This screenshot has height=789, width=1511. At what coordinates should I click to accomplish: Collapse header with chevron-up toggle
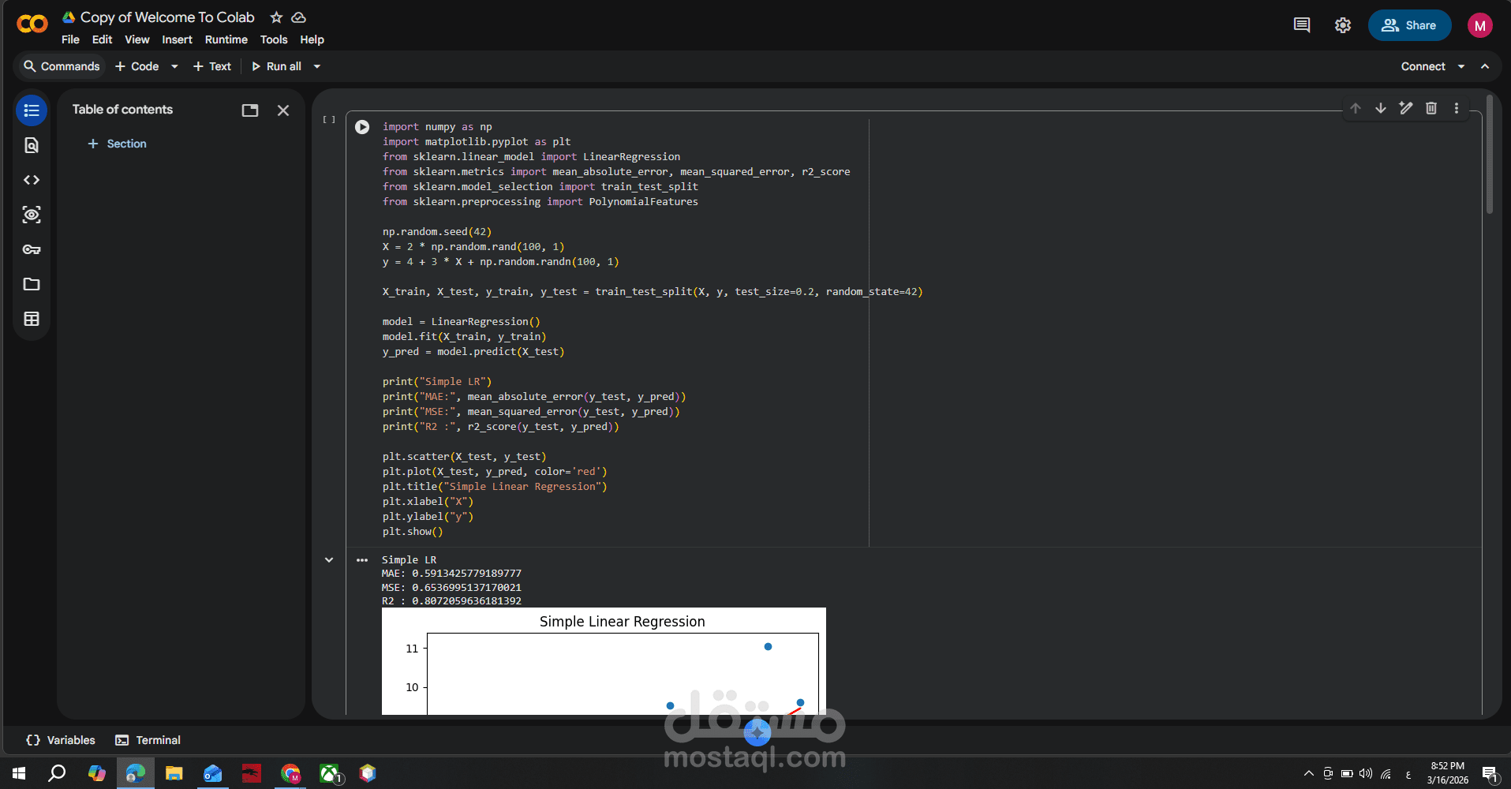[x=1485, y=66]
